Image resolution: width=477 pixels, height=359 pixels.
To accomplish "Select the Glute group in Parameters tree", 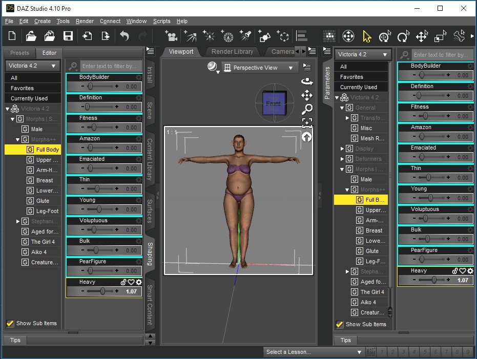I will click(x=372, y=251).
